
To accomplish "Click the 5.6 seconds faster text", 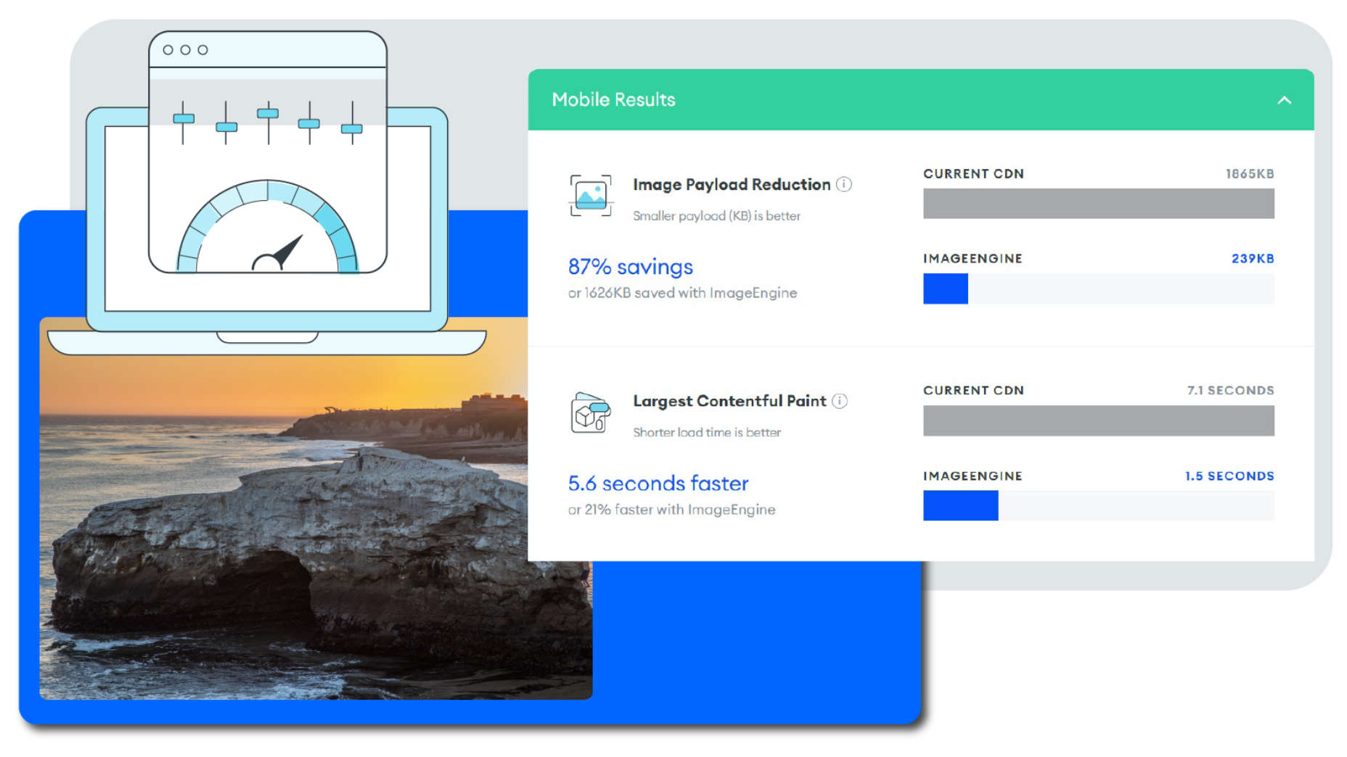I will coord(658,483).
